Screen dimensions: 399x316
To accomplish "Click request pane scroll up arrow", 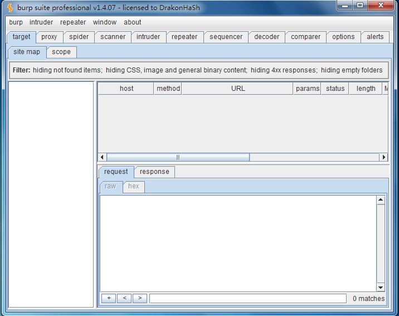I will tap(381, 200).
